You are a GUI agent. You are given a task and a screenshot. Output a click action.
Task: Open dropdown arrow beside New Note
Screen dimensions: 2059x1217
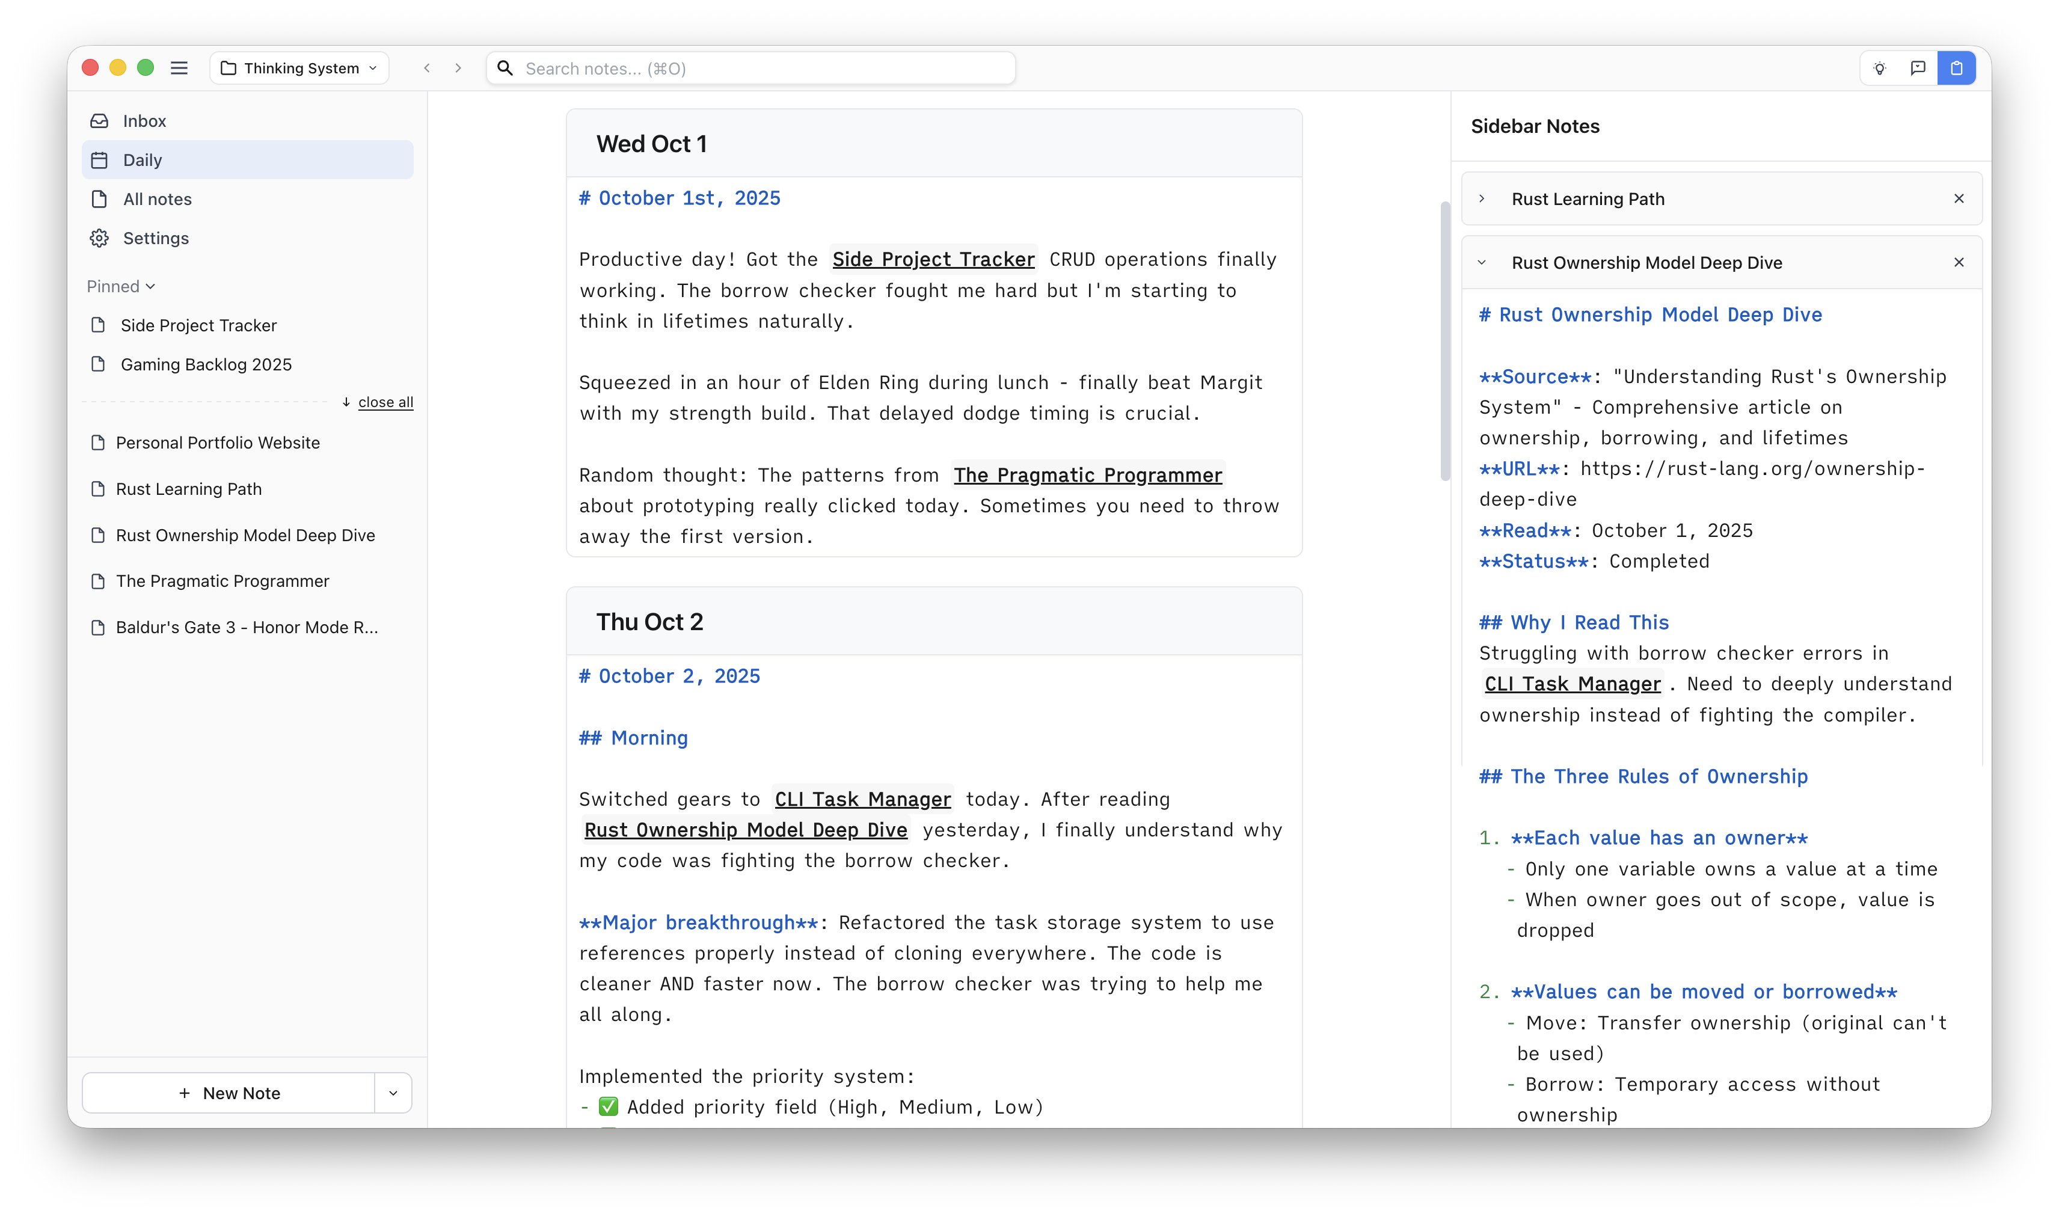pos(393,1093)
